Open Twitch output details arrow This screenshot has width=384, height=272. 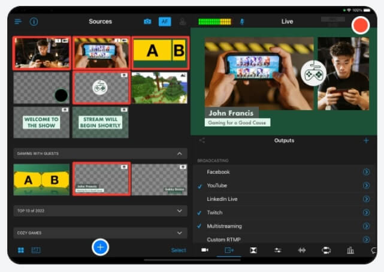point(366,213)
